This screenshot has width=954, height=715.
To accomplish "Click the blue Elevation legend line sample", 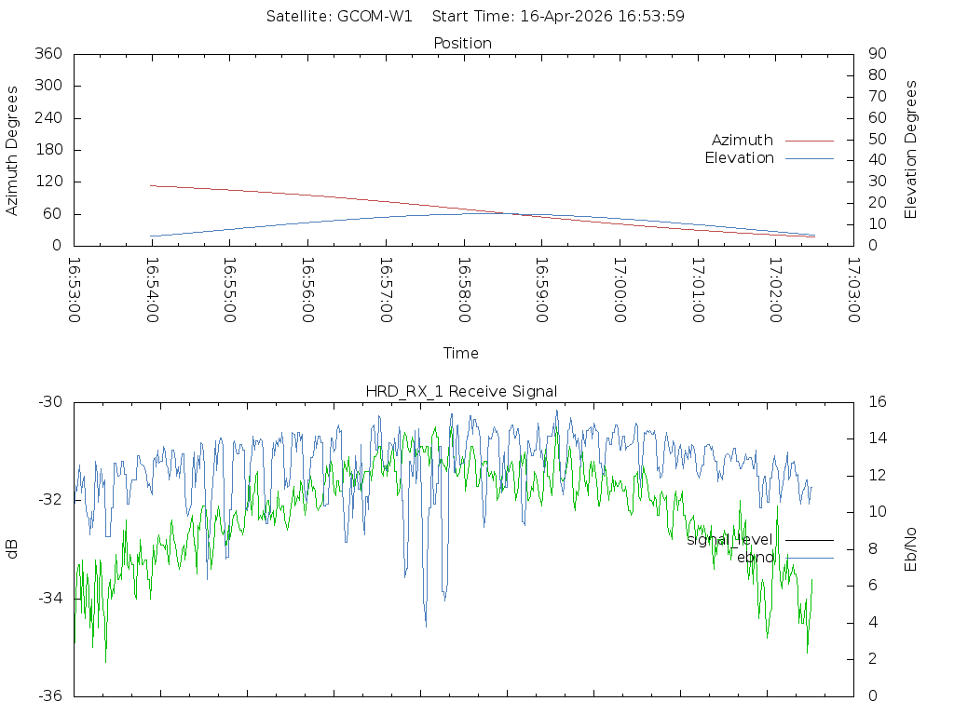I will pos(809,158).
